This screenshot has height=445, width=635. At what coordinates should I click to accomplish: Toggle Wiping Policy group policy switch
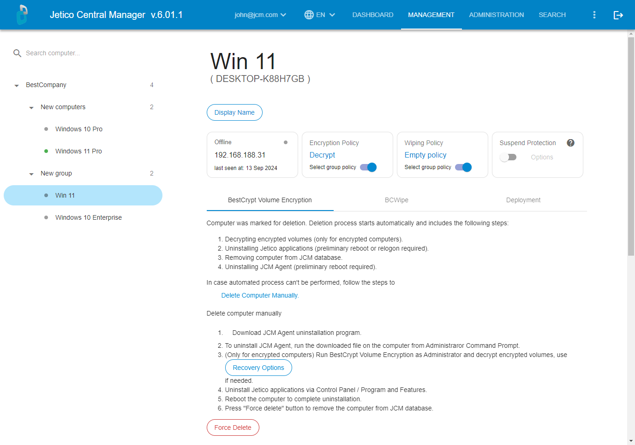(x=463, y=167)
